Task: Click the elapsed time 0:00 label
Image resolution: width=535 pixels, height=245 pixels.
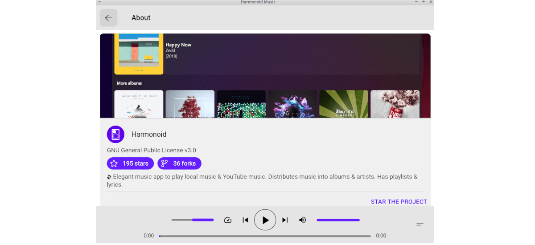Action: 148,236
